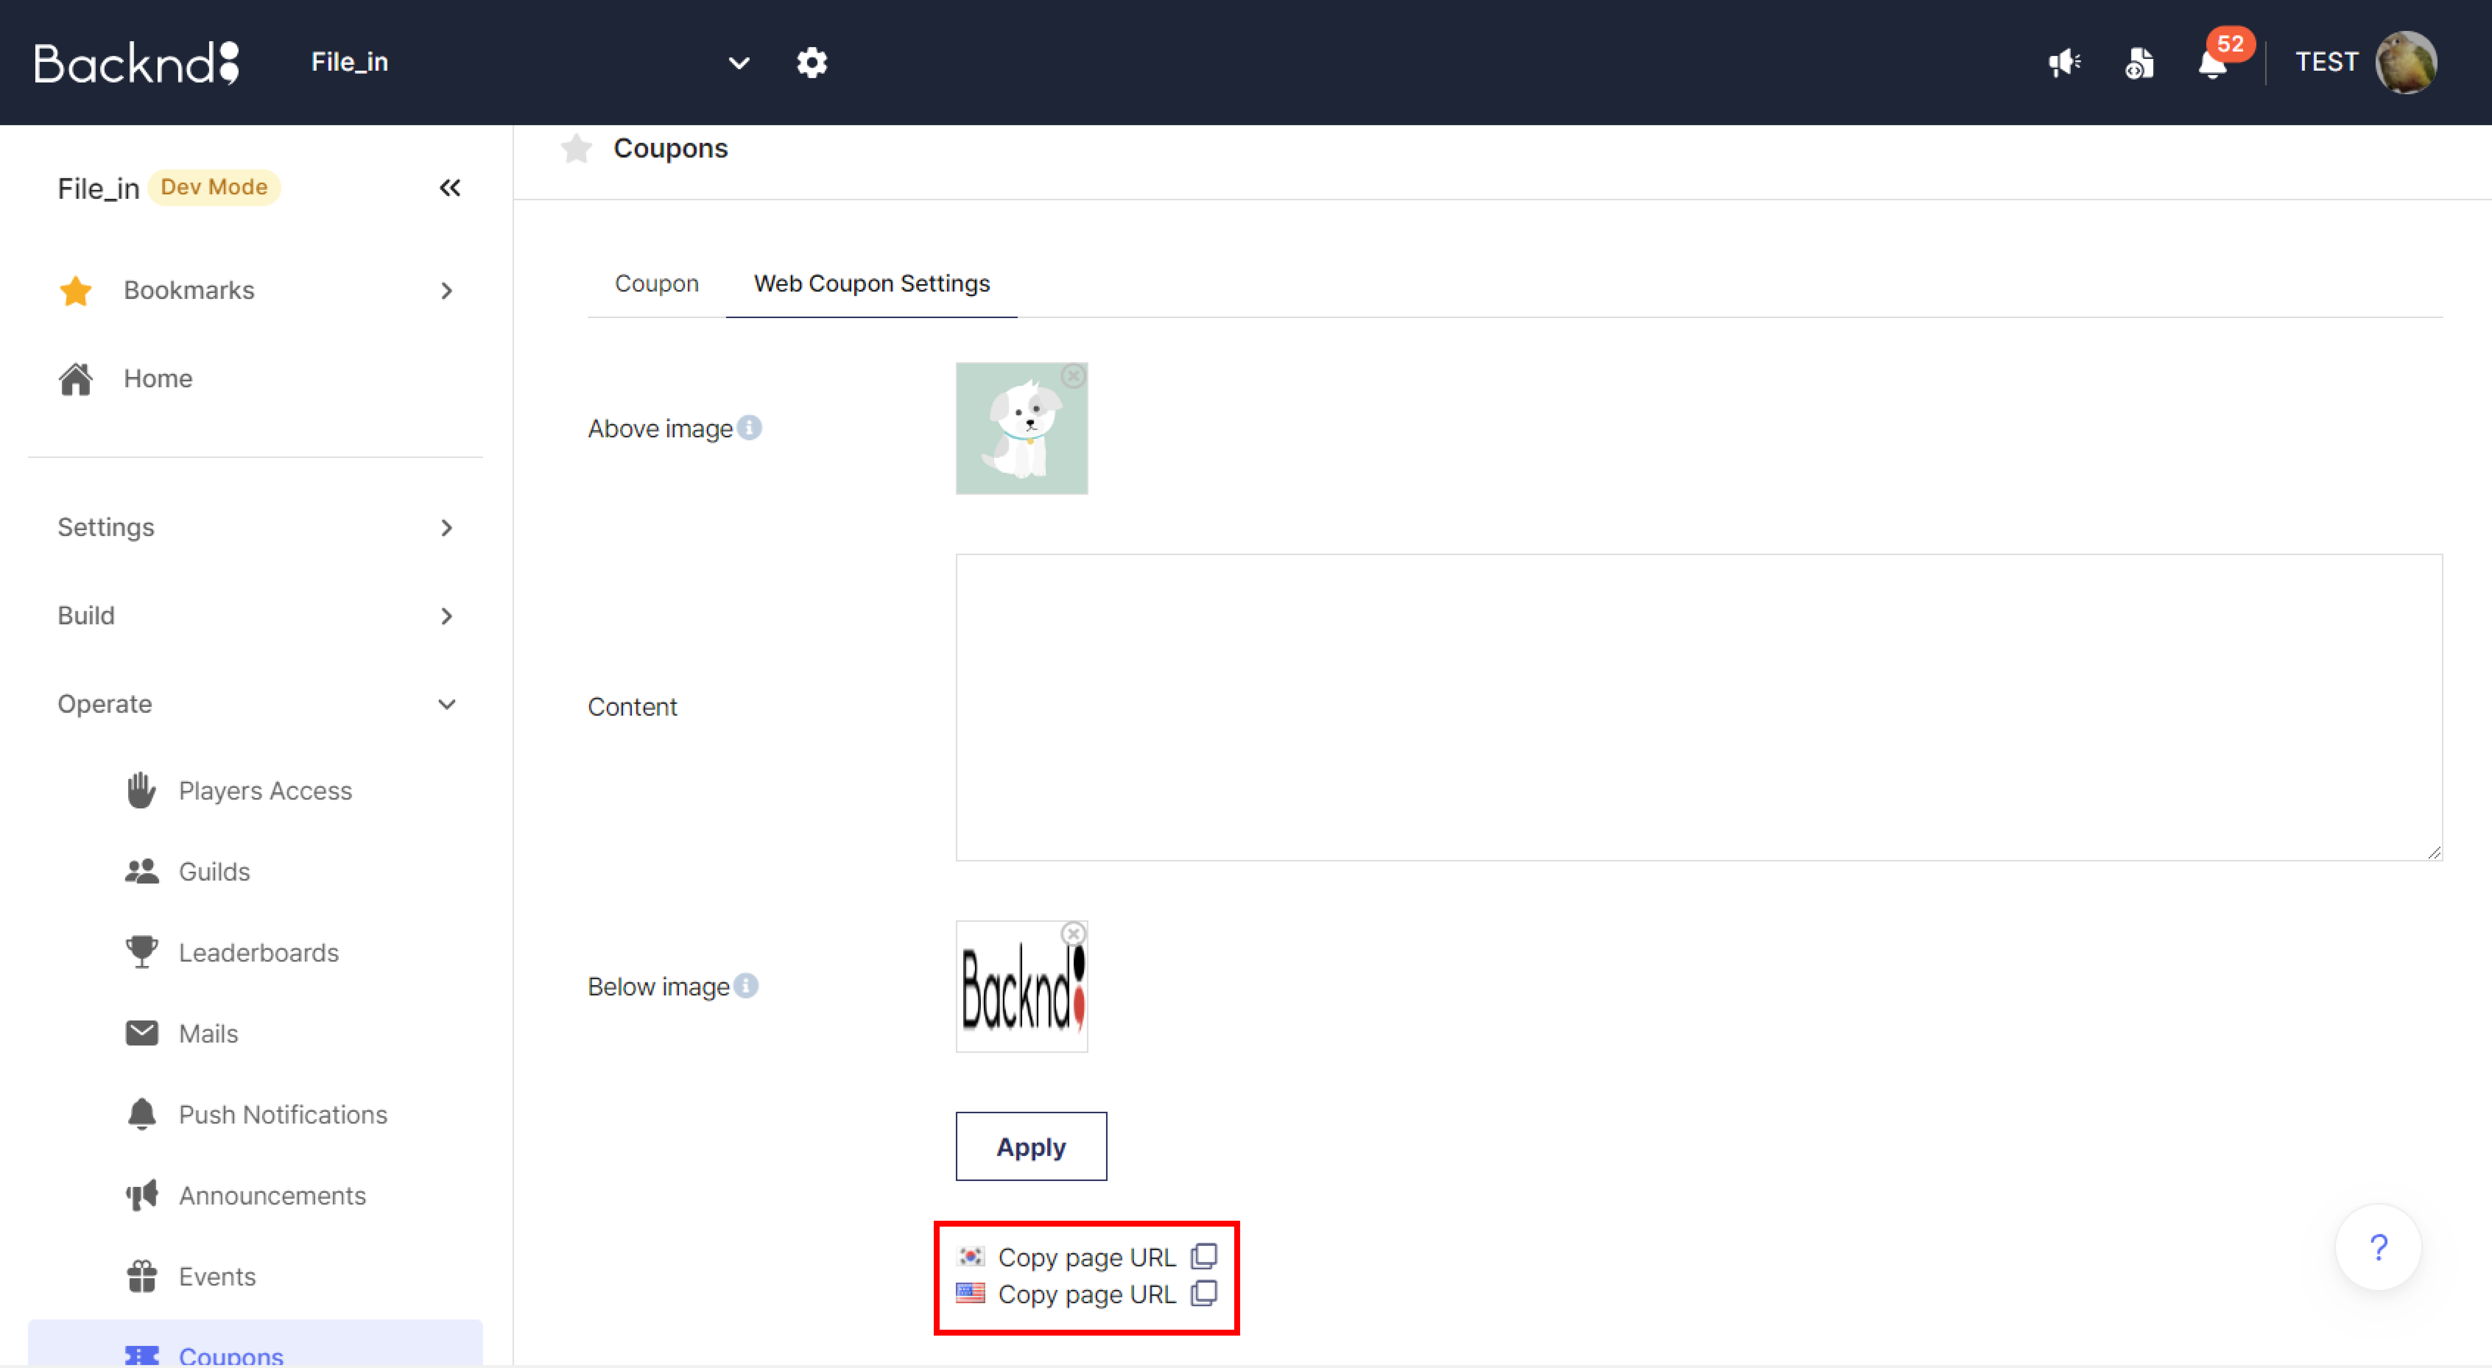Click the Apply button

click(1031, 1146)
